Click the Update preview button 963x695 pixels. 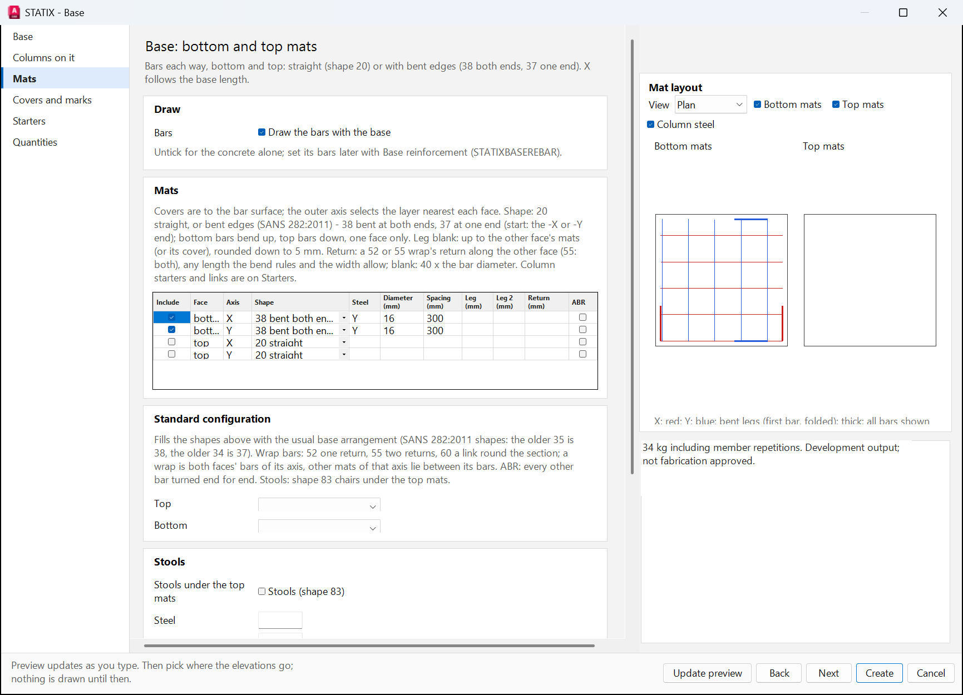click(x=707, y=673)
